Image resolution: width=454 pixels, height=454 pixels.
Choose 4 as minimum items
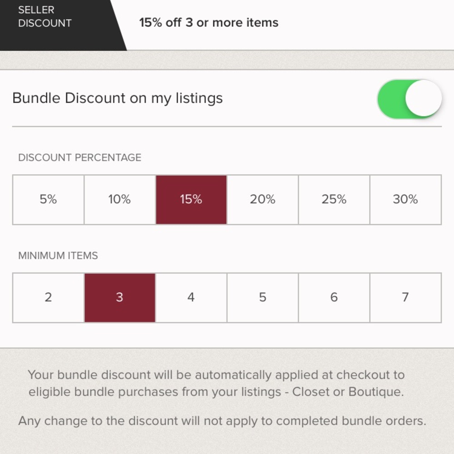coord(191,298)
